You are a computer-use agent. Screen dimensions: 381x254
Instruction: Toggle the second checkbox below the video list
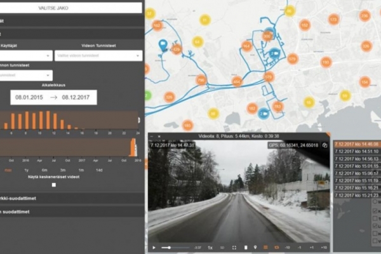pyautogui.click(x=376, y=212)
